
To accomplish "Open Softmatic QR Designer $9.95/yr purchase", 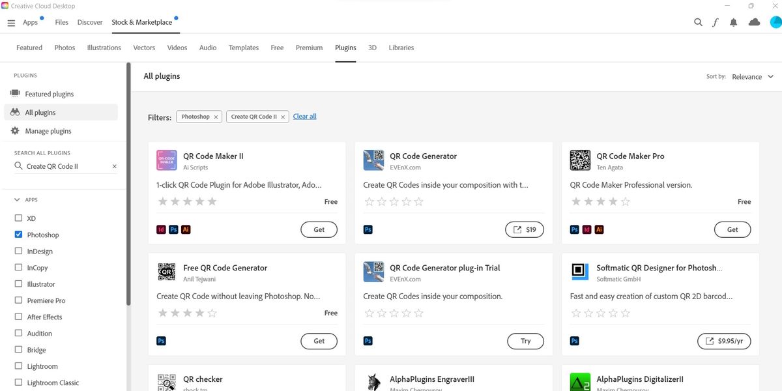I will (724, 341).
